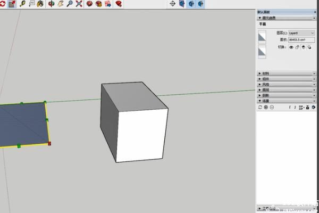Image resolution: width=319 pixels, height=213 pixels.
Task: Click the back face material swatch
Action: pos(262,52)
